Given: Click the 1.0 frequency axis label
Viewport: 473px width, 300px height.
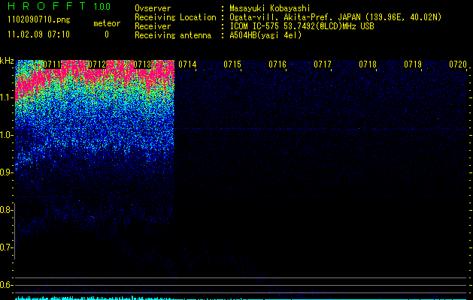Looking at the screenshot, I should click(6, 135).
